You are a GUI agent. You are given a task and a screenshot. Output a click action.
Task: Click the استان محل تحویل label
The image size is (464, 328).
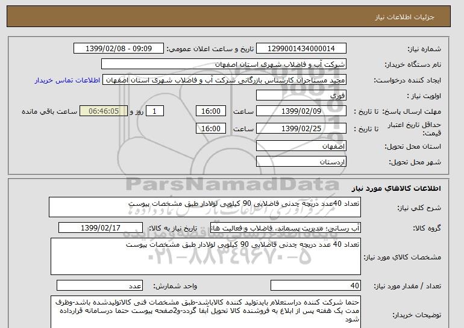tap(413, 146)
